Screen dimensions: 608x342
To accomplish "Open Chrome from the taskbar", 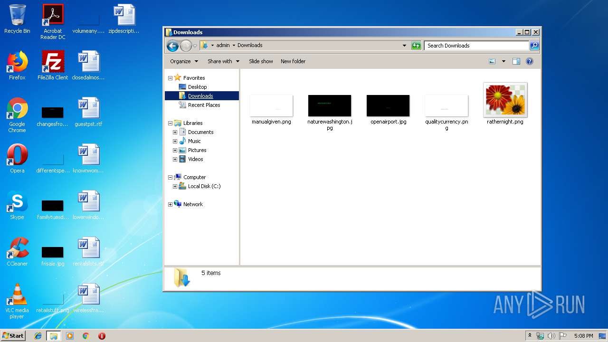I will click(85, 336).
